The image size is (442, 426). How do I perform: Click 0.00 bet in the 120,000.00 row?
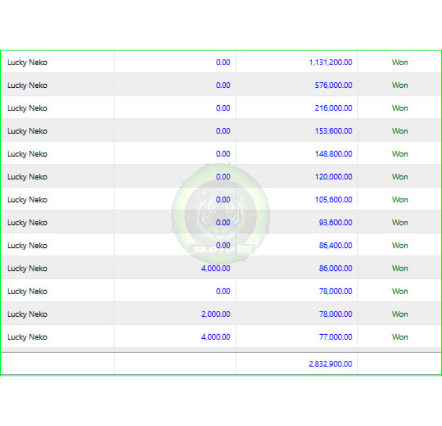(223, 177)
